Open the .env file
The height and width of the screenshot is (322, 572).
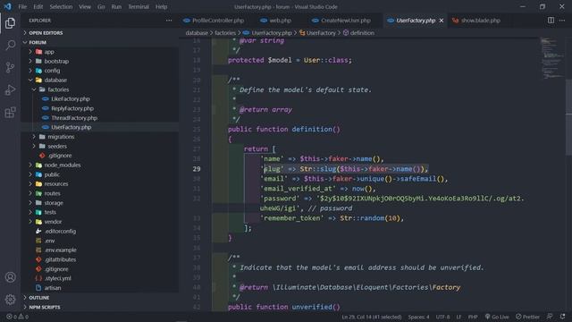pos(50,241)
